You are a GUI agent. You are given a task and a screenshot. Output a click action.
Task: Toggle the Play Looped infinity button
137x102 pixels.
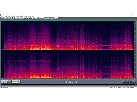pos(10,81)
